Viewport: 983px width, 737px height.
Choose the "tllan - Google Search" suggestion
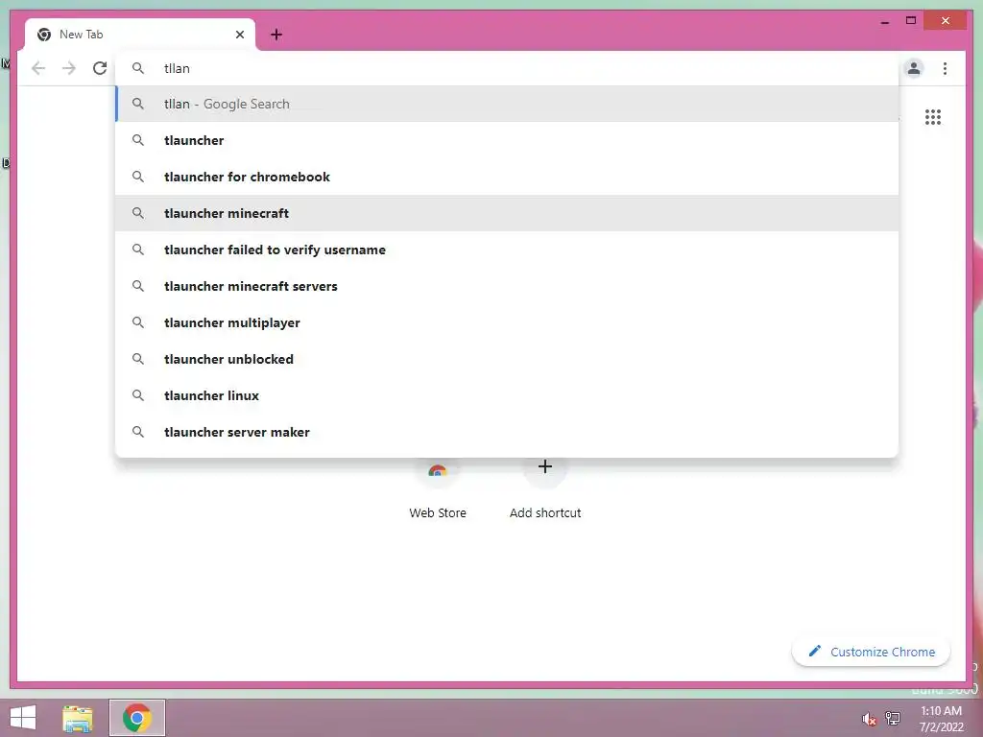pyautogui.click(x=507, y=104)
